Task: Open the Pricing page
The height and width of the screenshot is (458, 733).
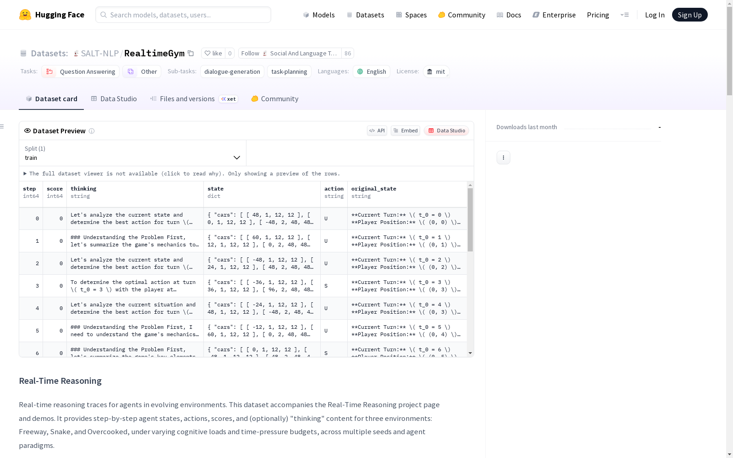Action: click(x=598, y=15)
